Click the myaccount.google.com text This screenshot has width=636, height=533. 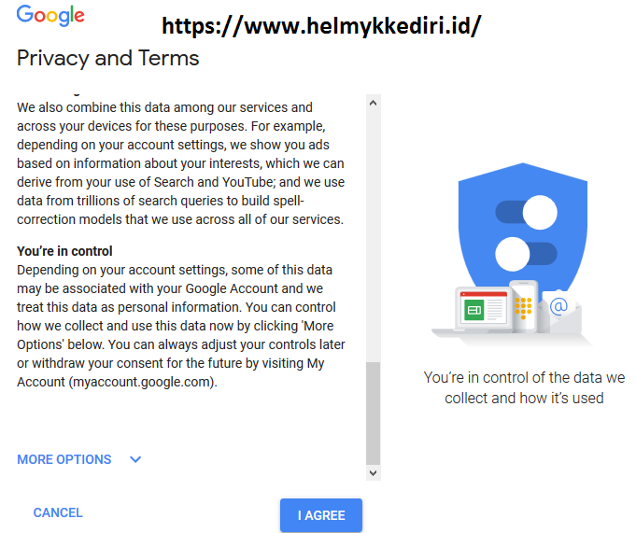tap(142, 382)
